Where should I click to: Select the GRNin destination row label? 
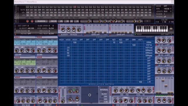point(149,42)
